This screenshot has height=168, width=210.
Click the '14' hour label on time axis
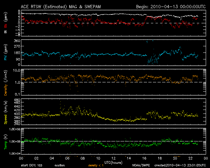point(129,158)
